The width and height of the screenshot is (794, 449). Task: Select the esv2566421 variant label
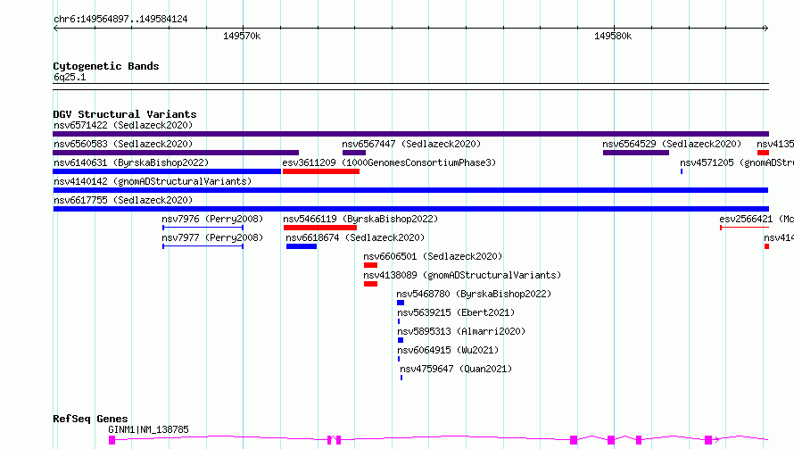coord(757,219)
